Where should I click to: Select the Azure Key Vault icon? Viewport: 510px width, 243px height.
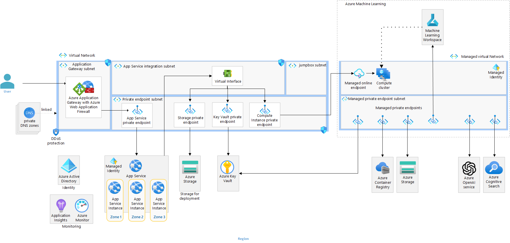[227, 167]
